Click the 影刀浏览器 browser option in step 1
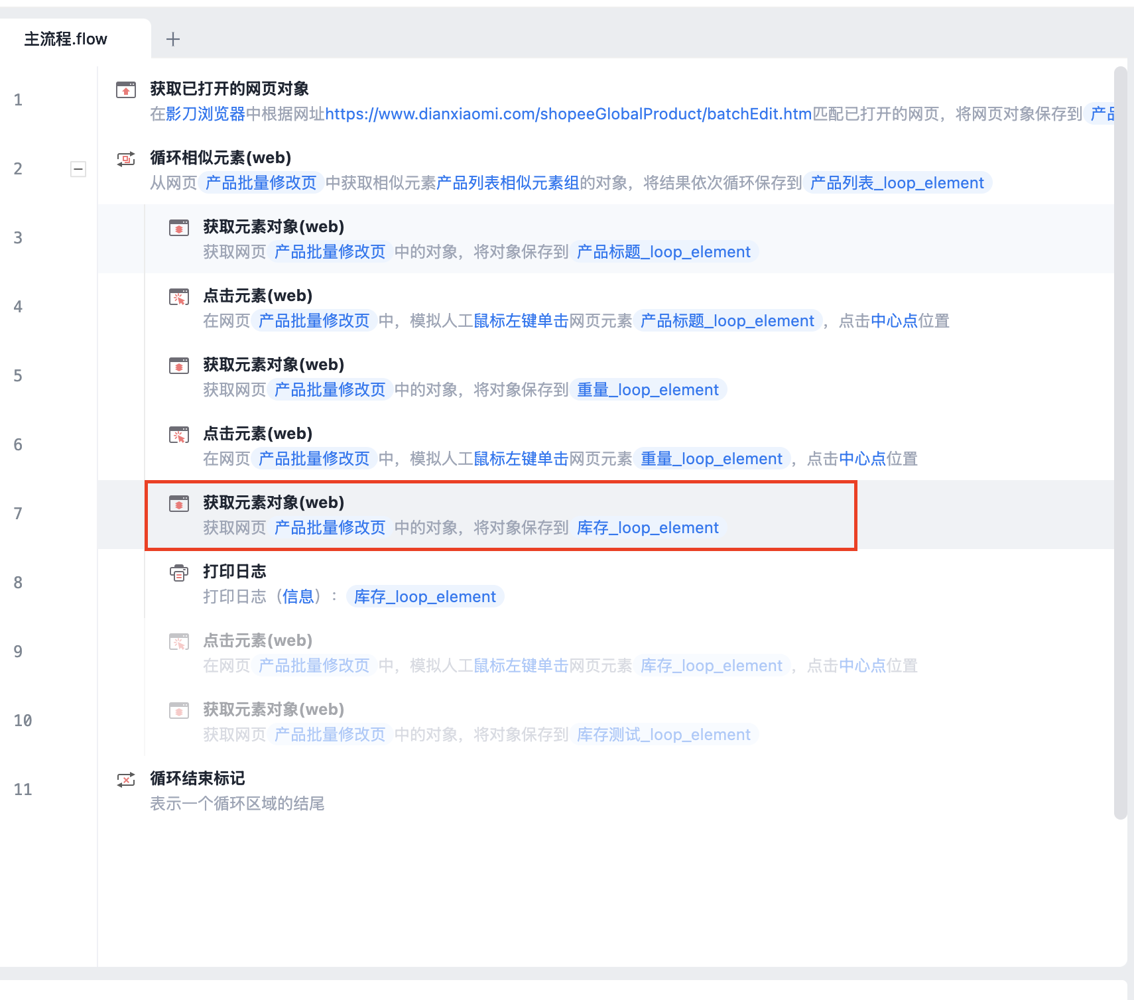The width and height of the screenshot is (1134, 1000). (206, 114)
